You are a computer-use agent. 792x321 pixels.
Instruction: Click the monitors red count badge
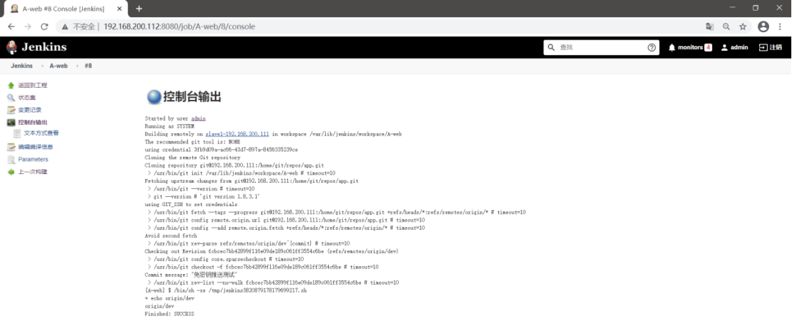(x=708, y=47)
